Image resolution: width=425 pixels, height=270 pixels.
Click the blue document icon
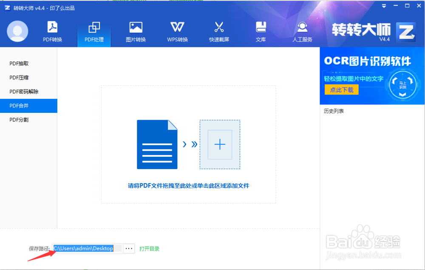pyautogui.click(x=157, y=144)
